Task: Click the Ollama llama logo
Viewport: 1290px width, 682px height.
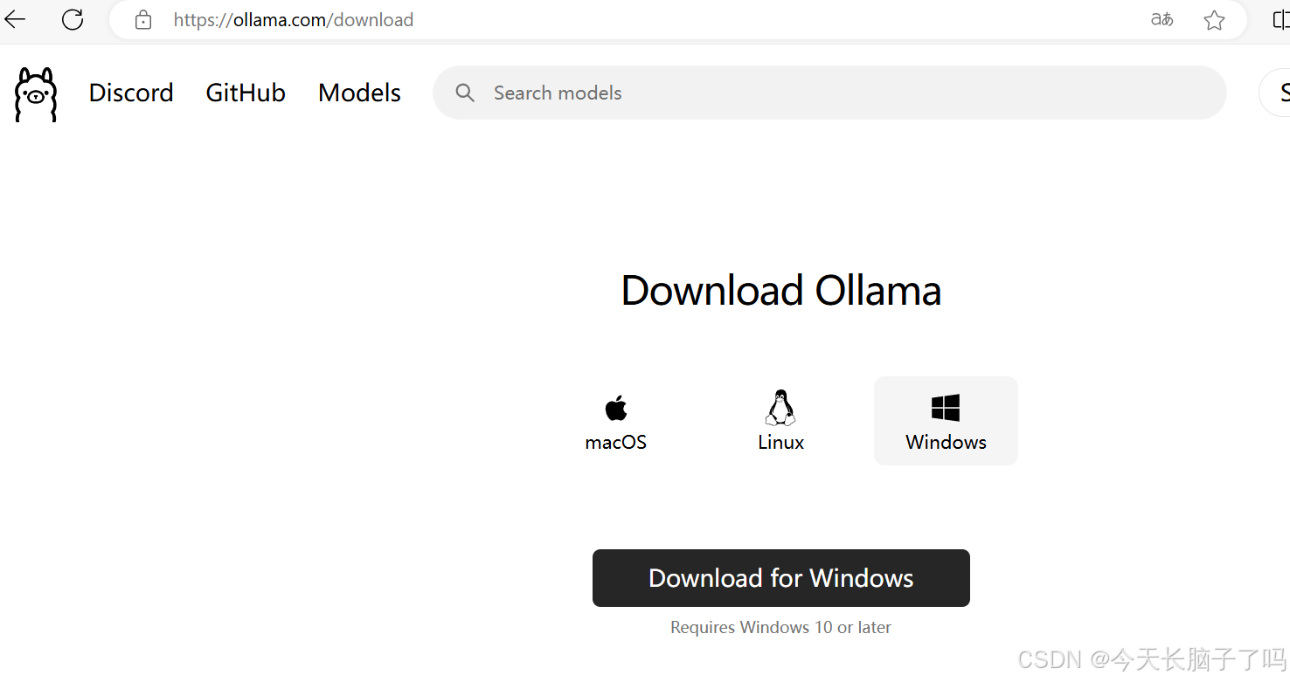Action: (x=36, y=94)
